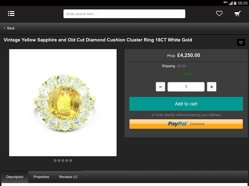
Task: Focus the search term field
Action: point(124,14)
